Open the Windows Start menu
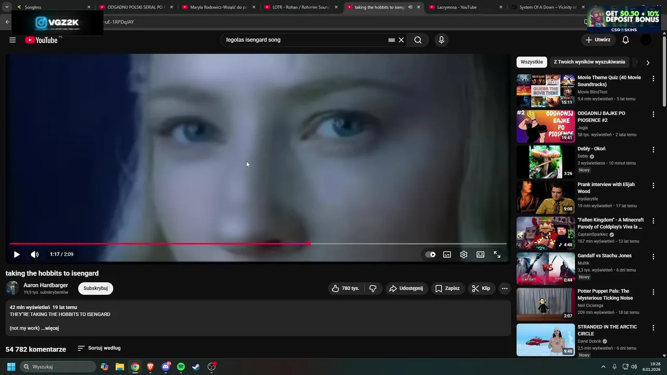The height and width of the screenshot is (375, 667). pos(11,367)
